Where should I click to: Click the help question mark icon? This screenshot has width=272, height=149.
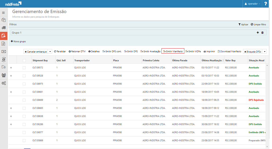click(265, 4)
